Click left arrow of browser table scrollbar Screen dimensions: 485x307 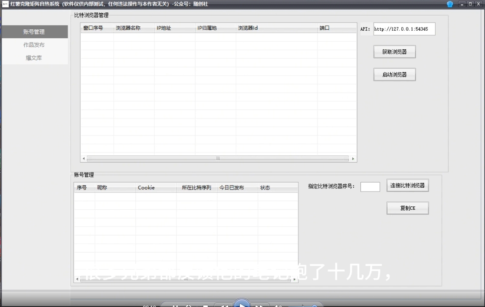pyautogui.click(x=84, y=159)
